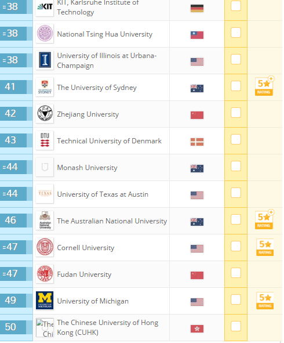Open the University of Texas at Austin link
This screenshot has height=343, width=284.
(103, 194)
